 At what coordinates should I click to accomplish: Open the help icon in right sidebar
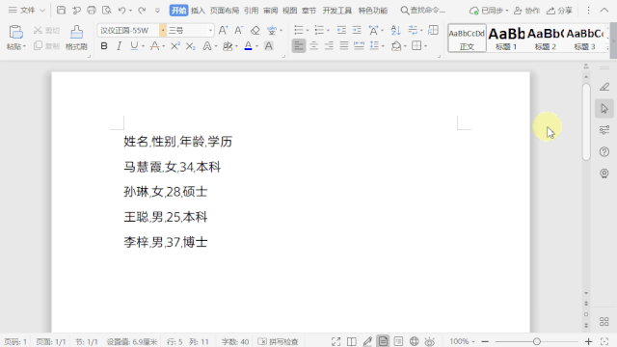point(604,151)
